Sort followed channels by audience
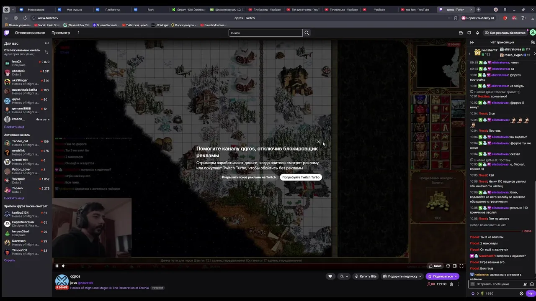536x301 pixels. pyautogui.click(x=46, y=52)
